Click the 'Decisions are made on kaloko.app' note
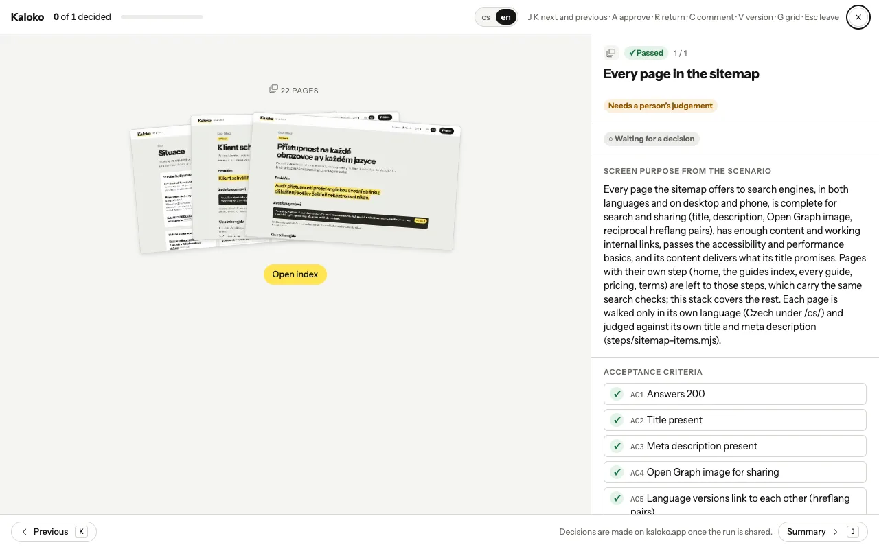This screenshot has height=549, width=879. [x=665, y=532]
